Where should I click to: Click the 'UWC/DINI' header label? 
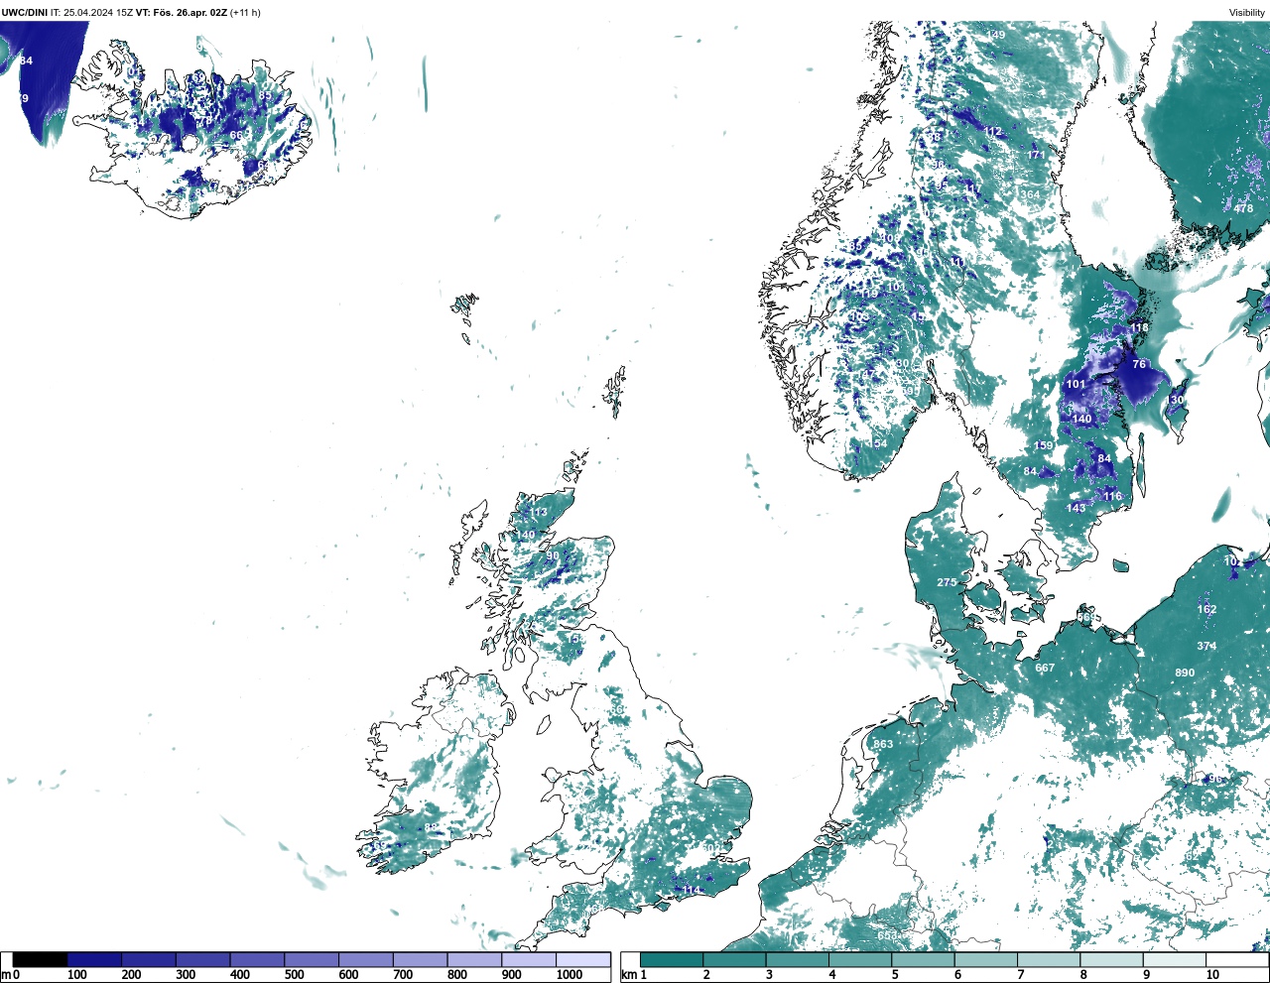(x=25, y=12)
